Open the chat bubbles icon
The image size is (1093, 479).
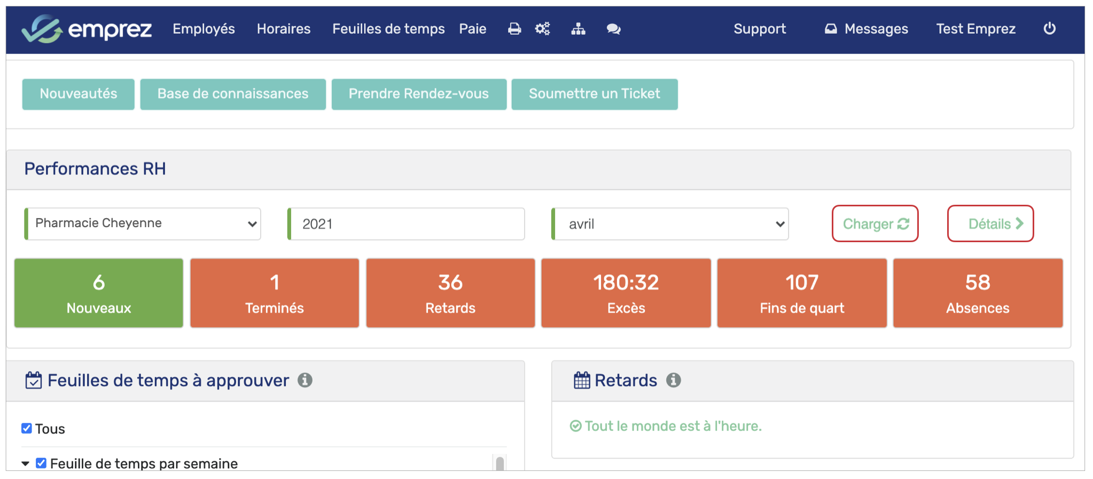[614, 29]
